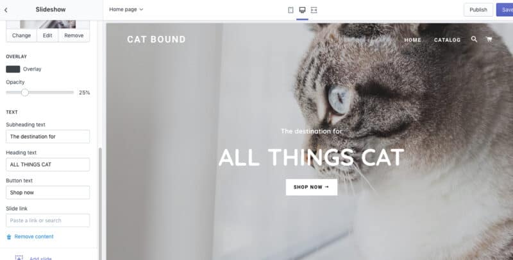The height and width of the screenshot is (260, 513).
Task: Remove the slide image
Action: [74, 35]
